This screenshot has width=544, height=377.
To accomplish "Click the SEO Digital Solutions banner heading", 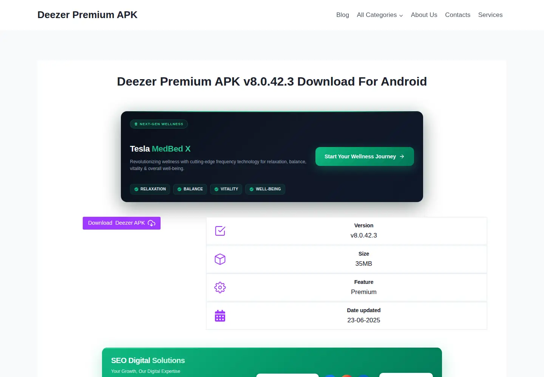I will [x=148, y=360].
